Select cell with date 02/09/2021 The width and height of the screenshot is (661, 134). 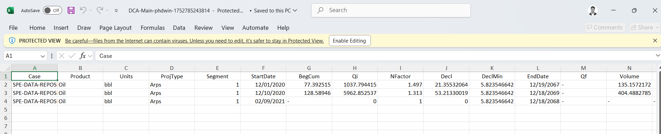[263, 101]
